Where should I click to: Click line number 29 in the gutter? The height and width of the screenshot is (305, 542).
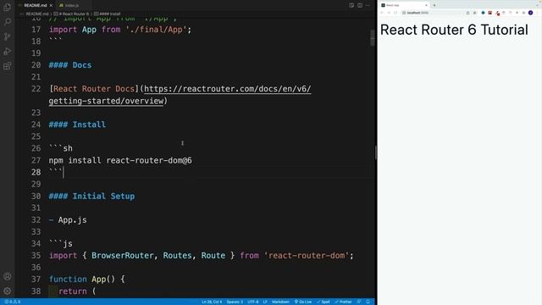36,185
